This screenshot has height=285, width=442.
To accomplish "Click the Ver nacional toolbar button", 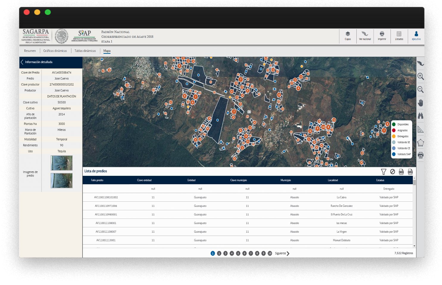I will [x=365, y=36].
